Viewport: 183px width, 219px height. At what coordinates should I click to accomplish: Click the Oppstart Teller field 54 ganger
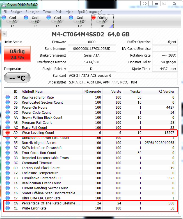click(165, 62)
